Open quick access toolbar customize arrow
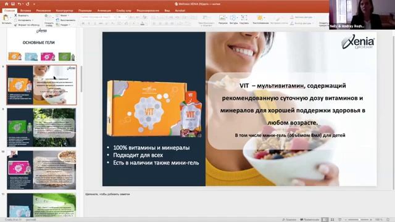The height and width of the screenshot is (222, 395). tap(34, 4)
